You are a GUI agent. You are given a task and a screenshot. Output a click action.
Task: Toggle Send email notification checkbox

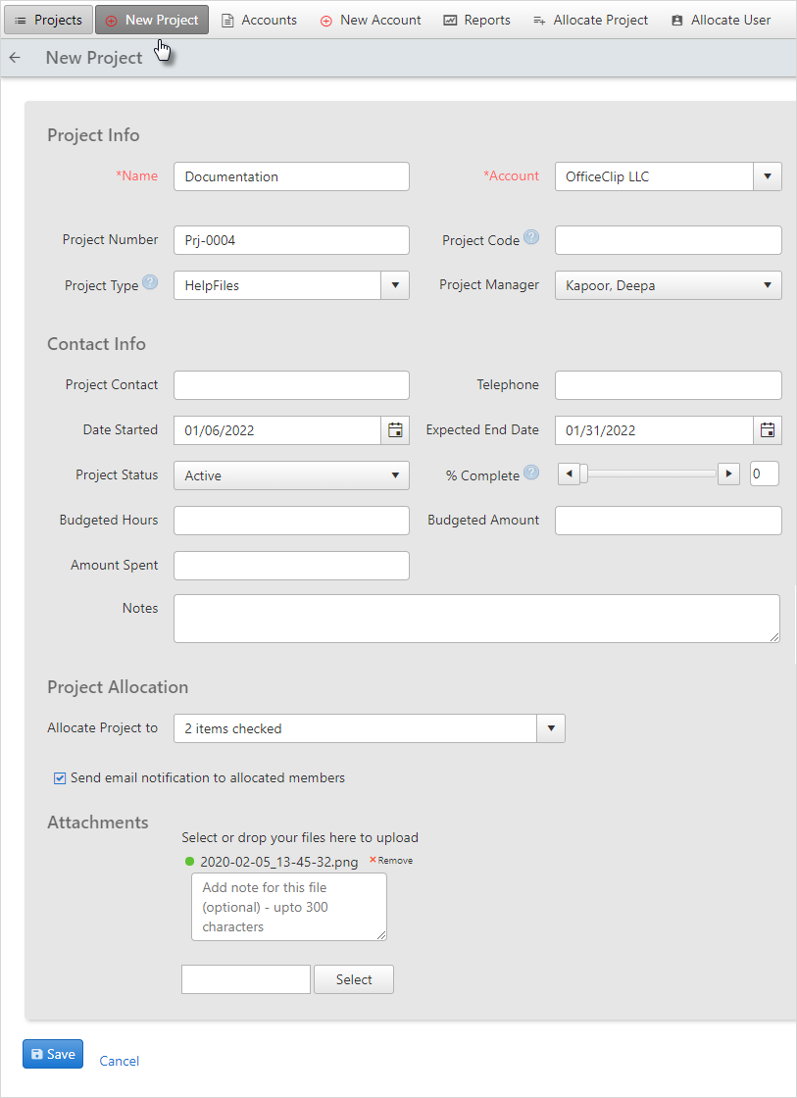coord(60,778)
